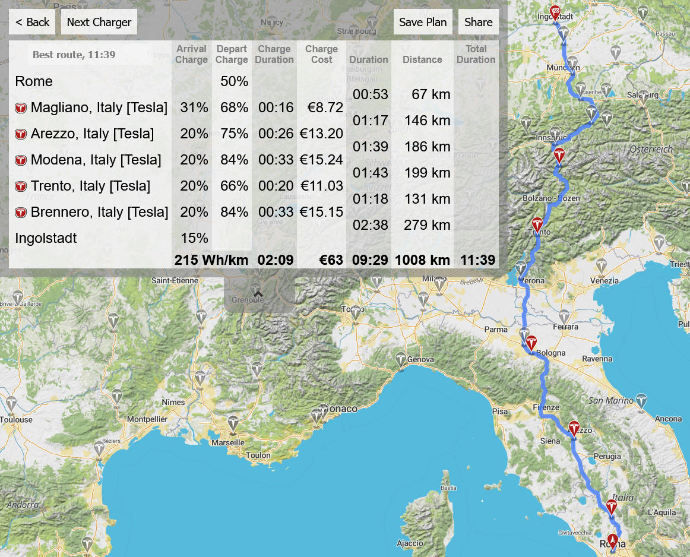This screenshot has height=557, width=690.
Task: Click the 11:39 total duration in summary row
Action: pyautogui.click(x=478, y=260)
